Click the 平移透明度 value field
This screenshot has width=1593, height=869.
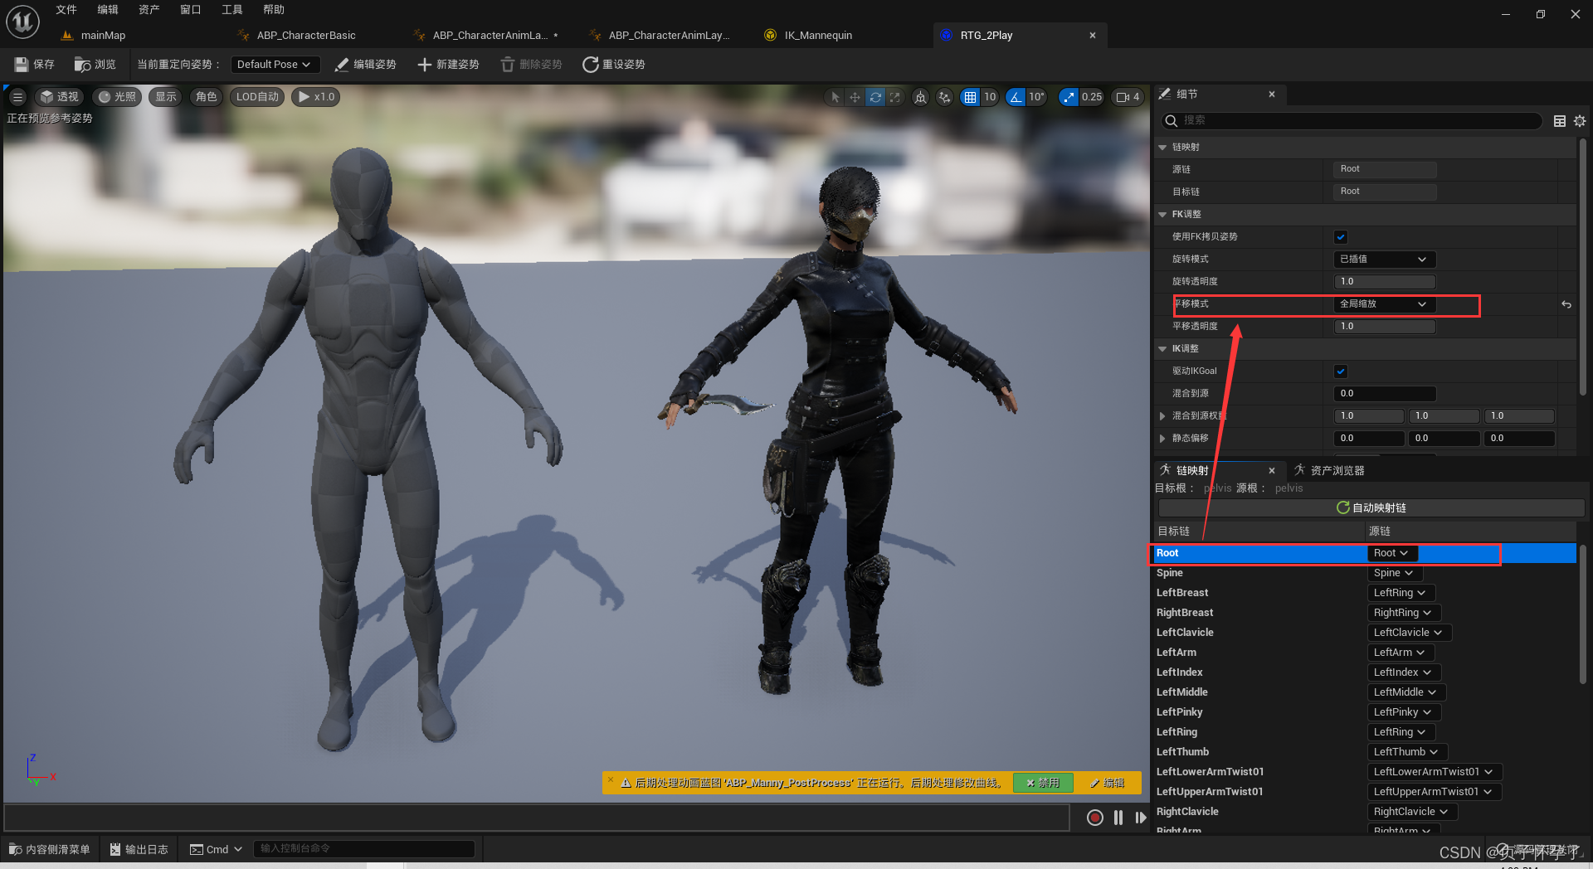click(x=1384, y=327)
